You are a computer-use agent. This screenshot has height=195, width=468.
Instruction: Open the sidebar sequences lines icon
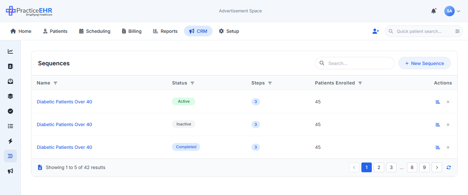pos(10,156)
